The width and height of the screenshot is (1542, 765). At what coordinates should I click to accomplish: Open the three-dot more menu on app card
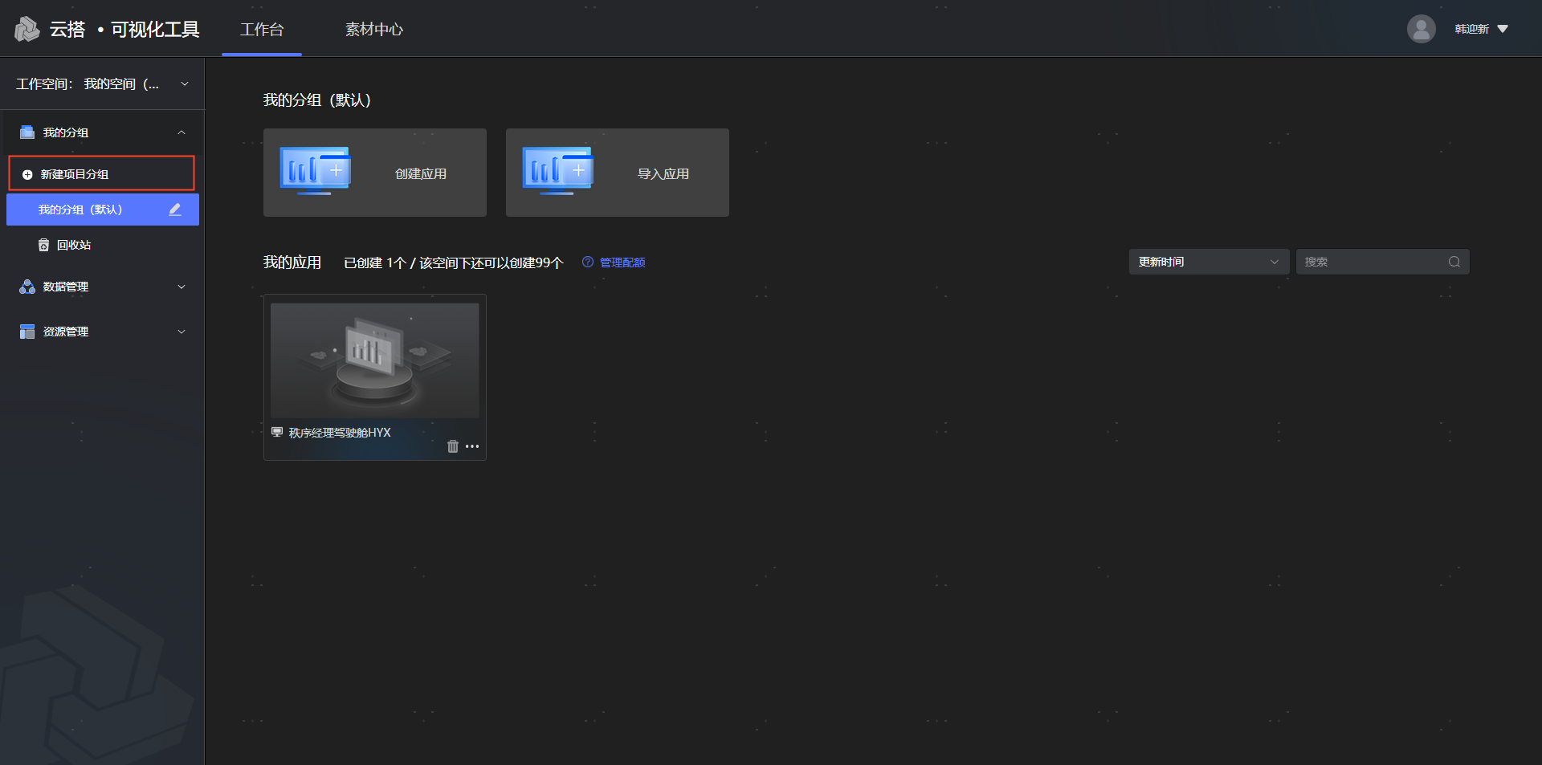[472, 446]
